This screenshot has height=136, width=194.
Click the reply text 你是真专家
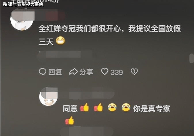point(152,109)
